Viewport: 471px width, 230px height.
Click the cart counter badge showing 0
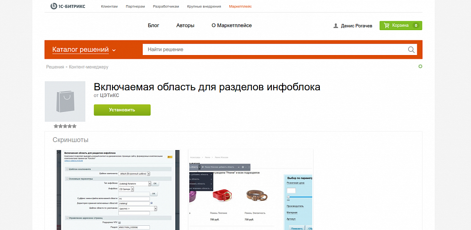(416, 25)
